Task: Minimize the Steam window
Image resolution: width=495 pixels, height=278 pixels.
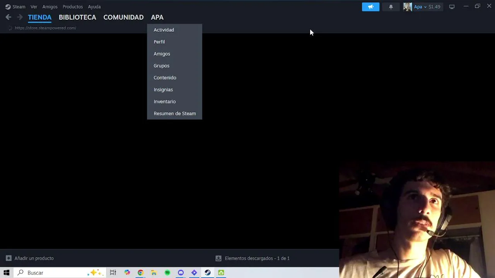Action: click(466, 6)
